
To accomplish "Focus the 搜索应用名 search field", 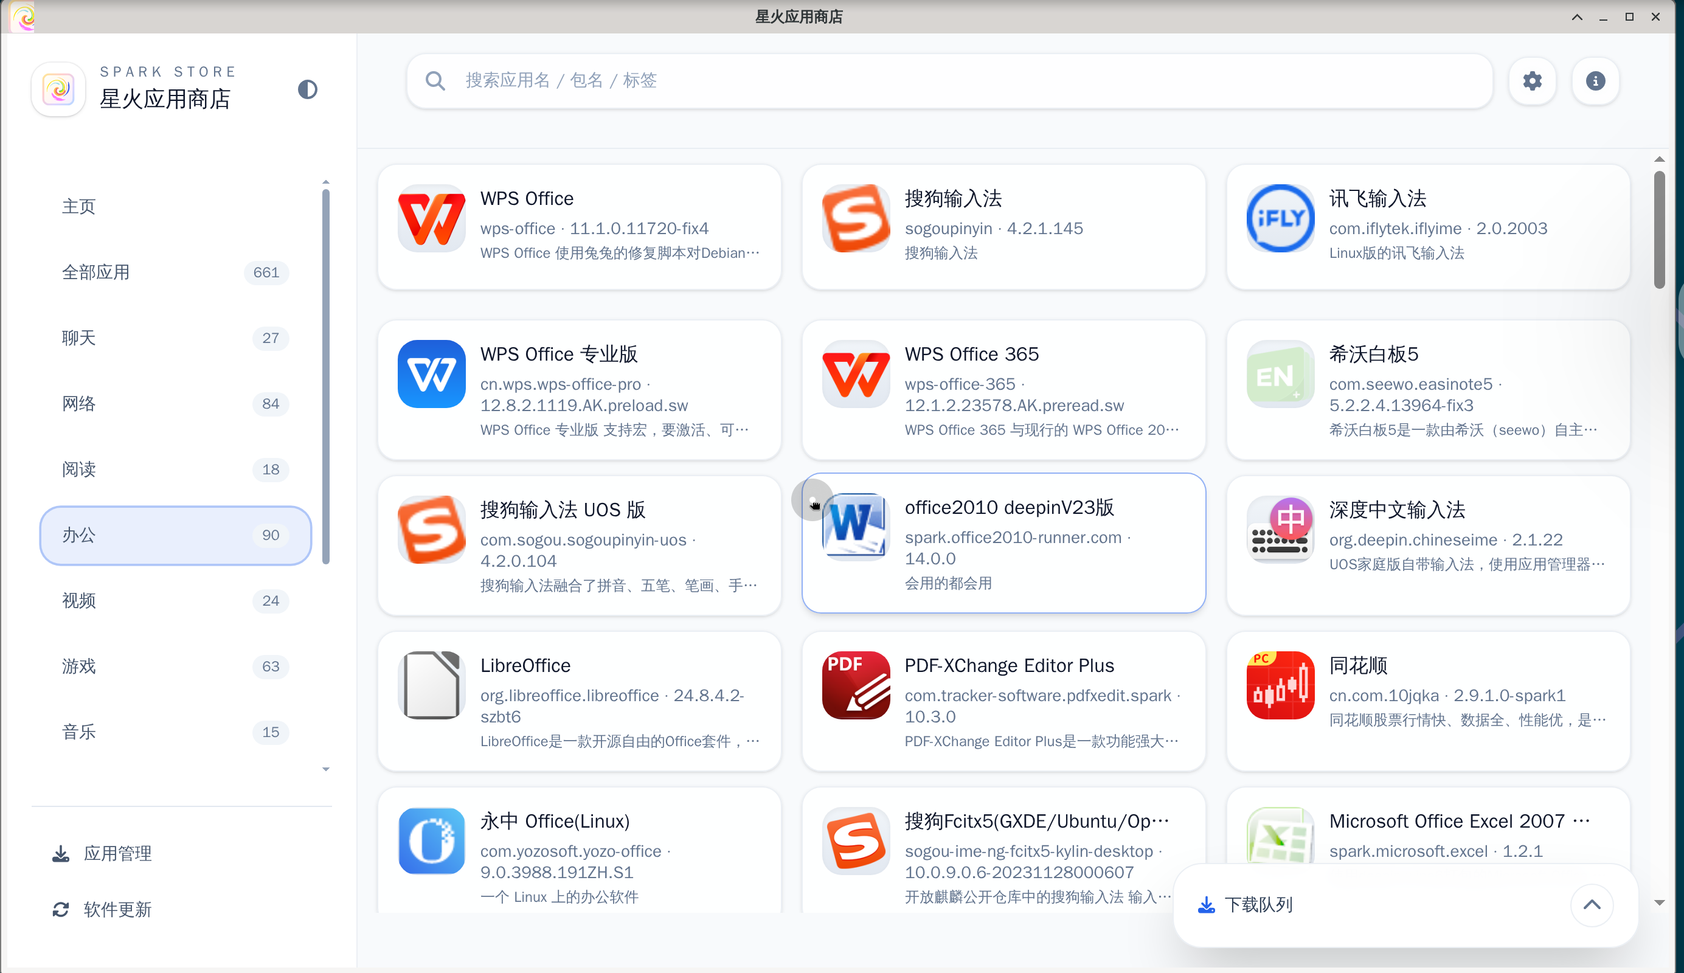I will [x=949, y=81].
